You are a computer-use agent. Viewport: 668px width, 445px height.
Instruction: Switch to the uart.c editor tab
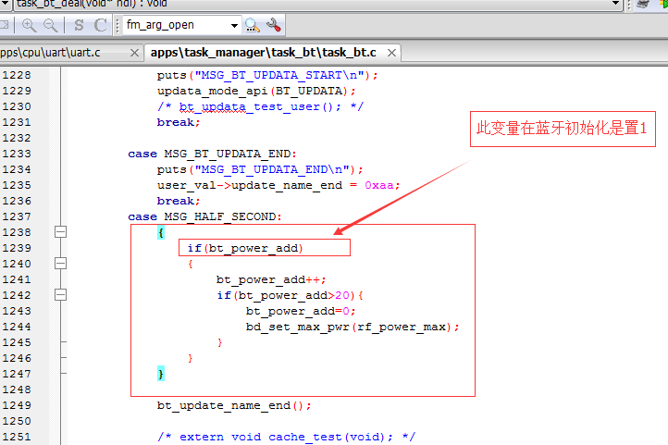[x=50, y=53]
